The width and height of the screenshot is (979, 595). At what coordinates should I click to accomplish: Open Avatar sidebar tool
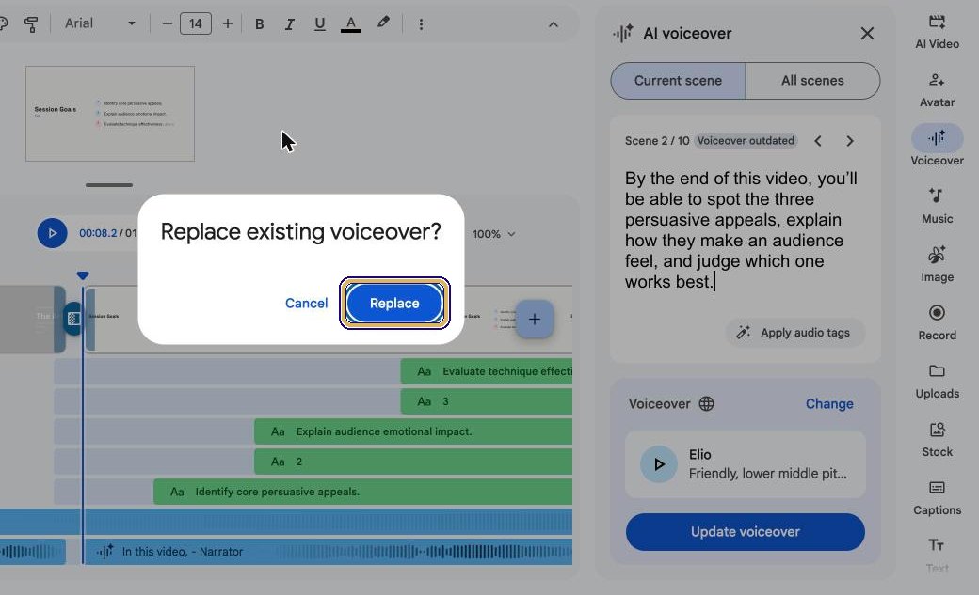[x=937, y=90]
